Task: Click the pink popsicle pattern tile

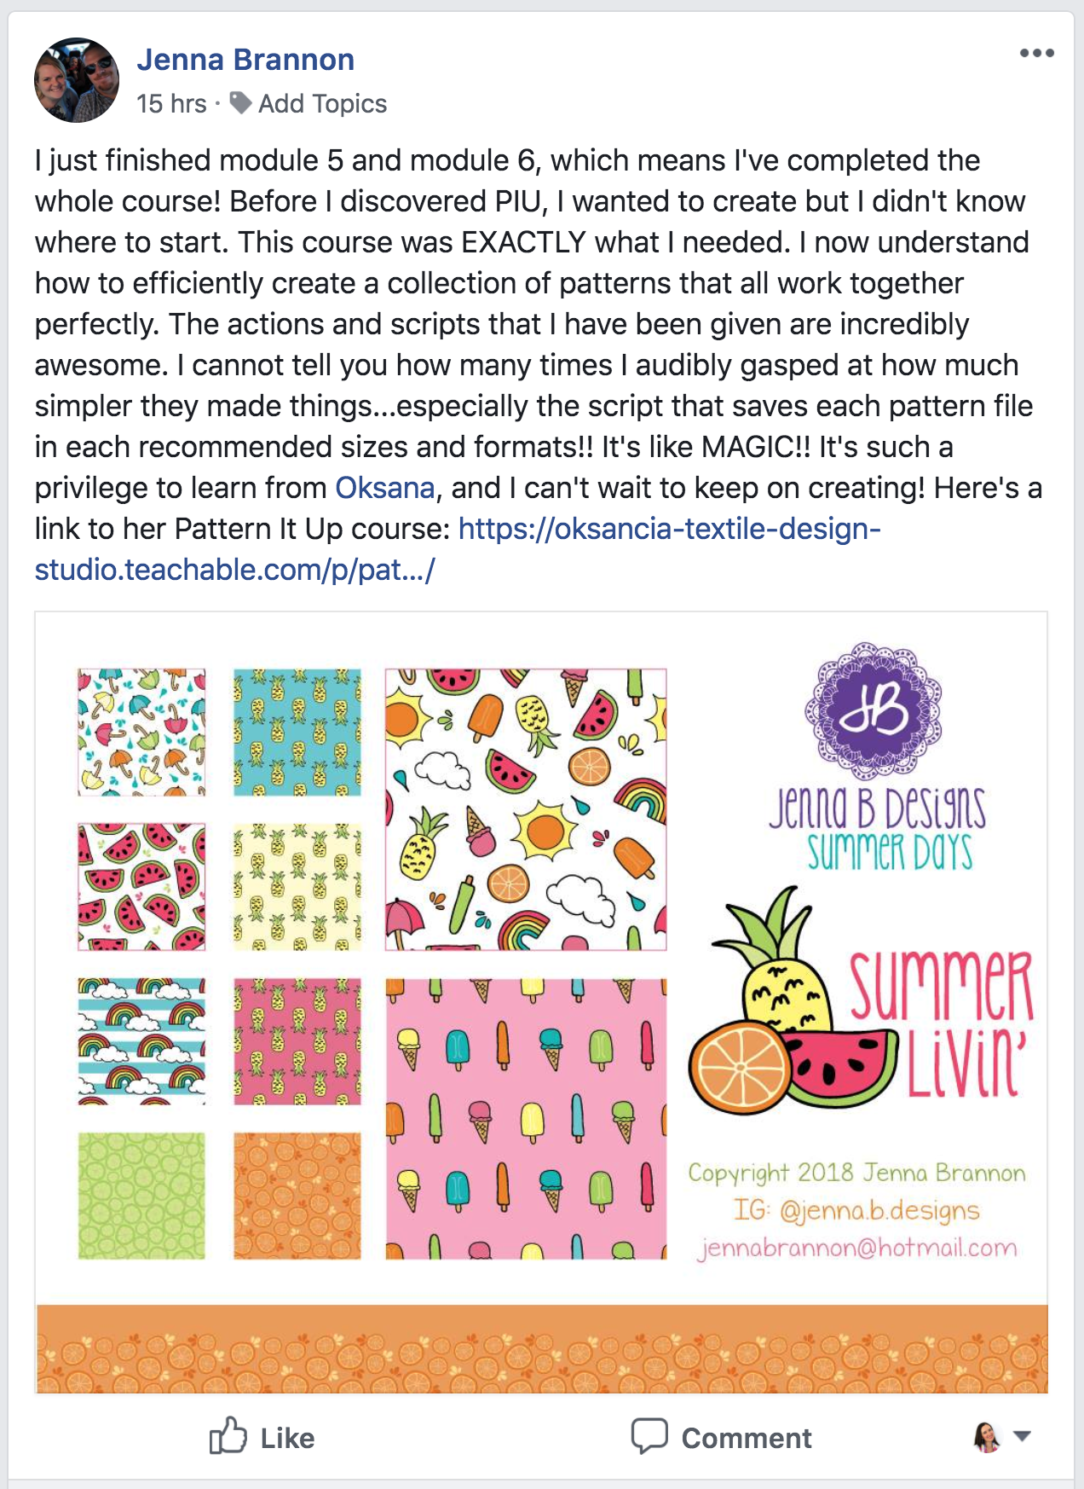Action: click(526, 1119)
